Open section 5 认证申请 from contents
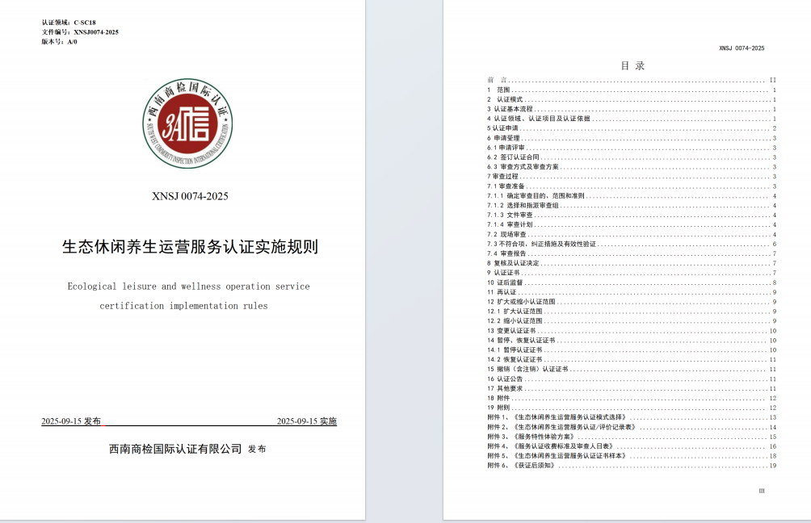Screen dimensions: 811x523 (503, 128)
